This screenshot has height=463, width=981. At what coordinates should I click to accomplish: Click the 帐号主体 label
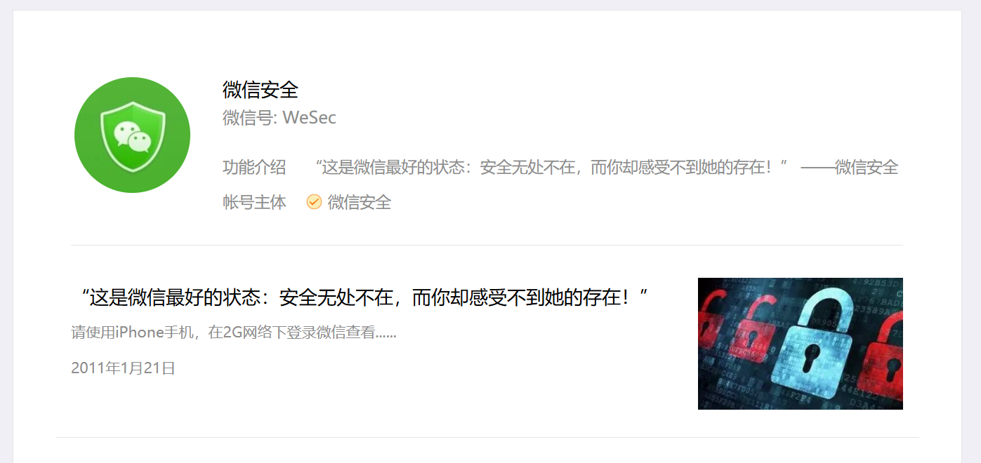click(x=254, y=202)
